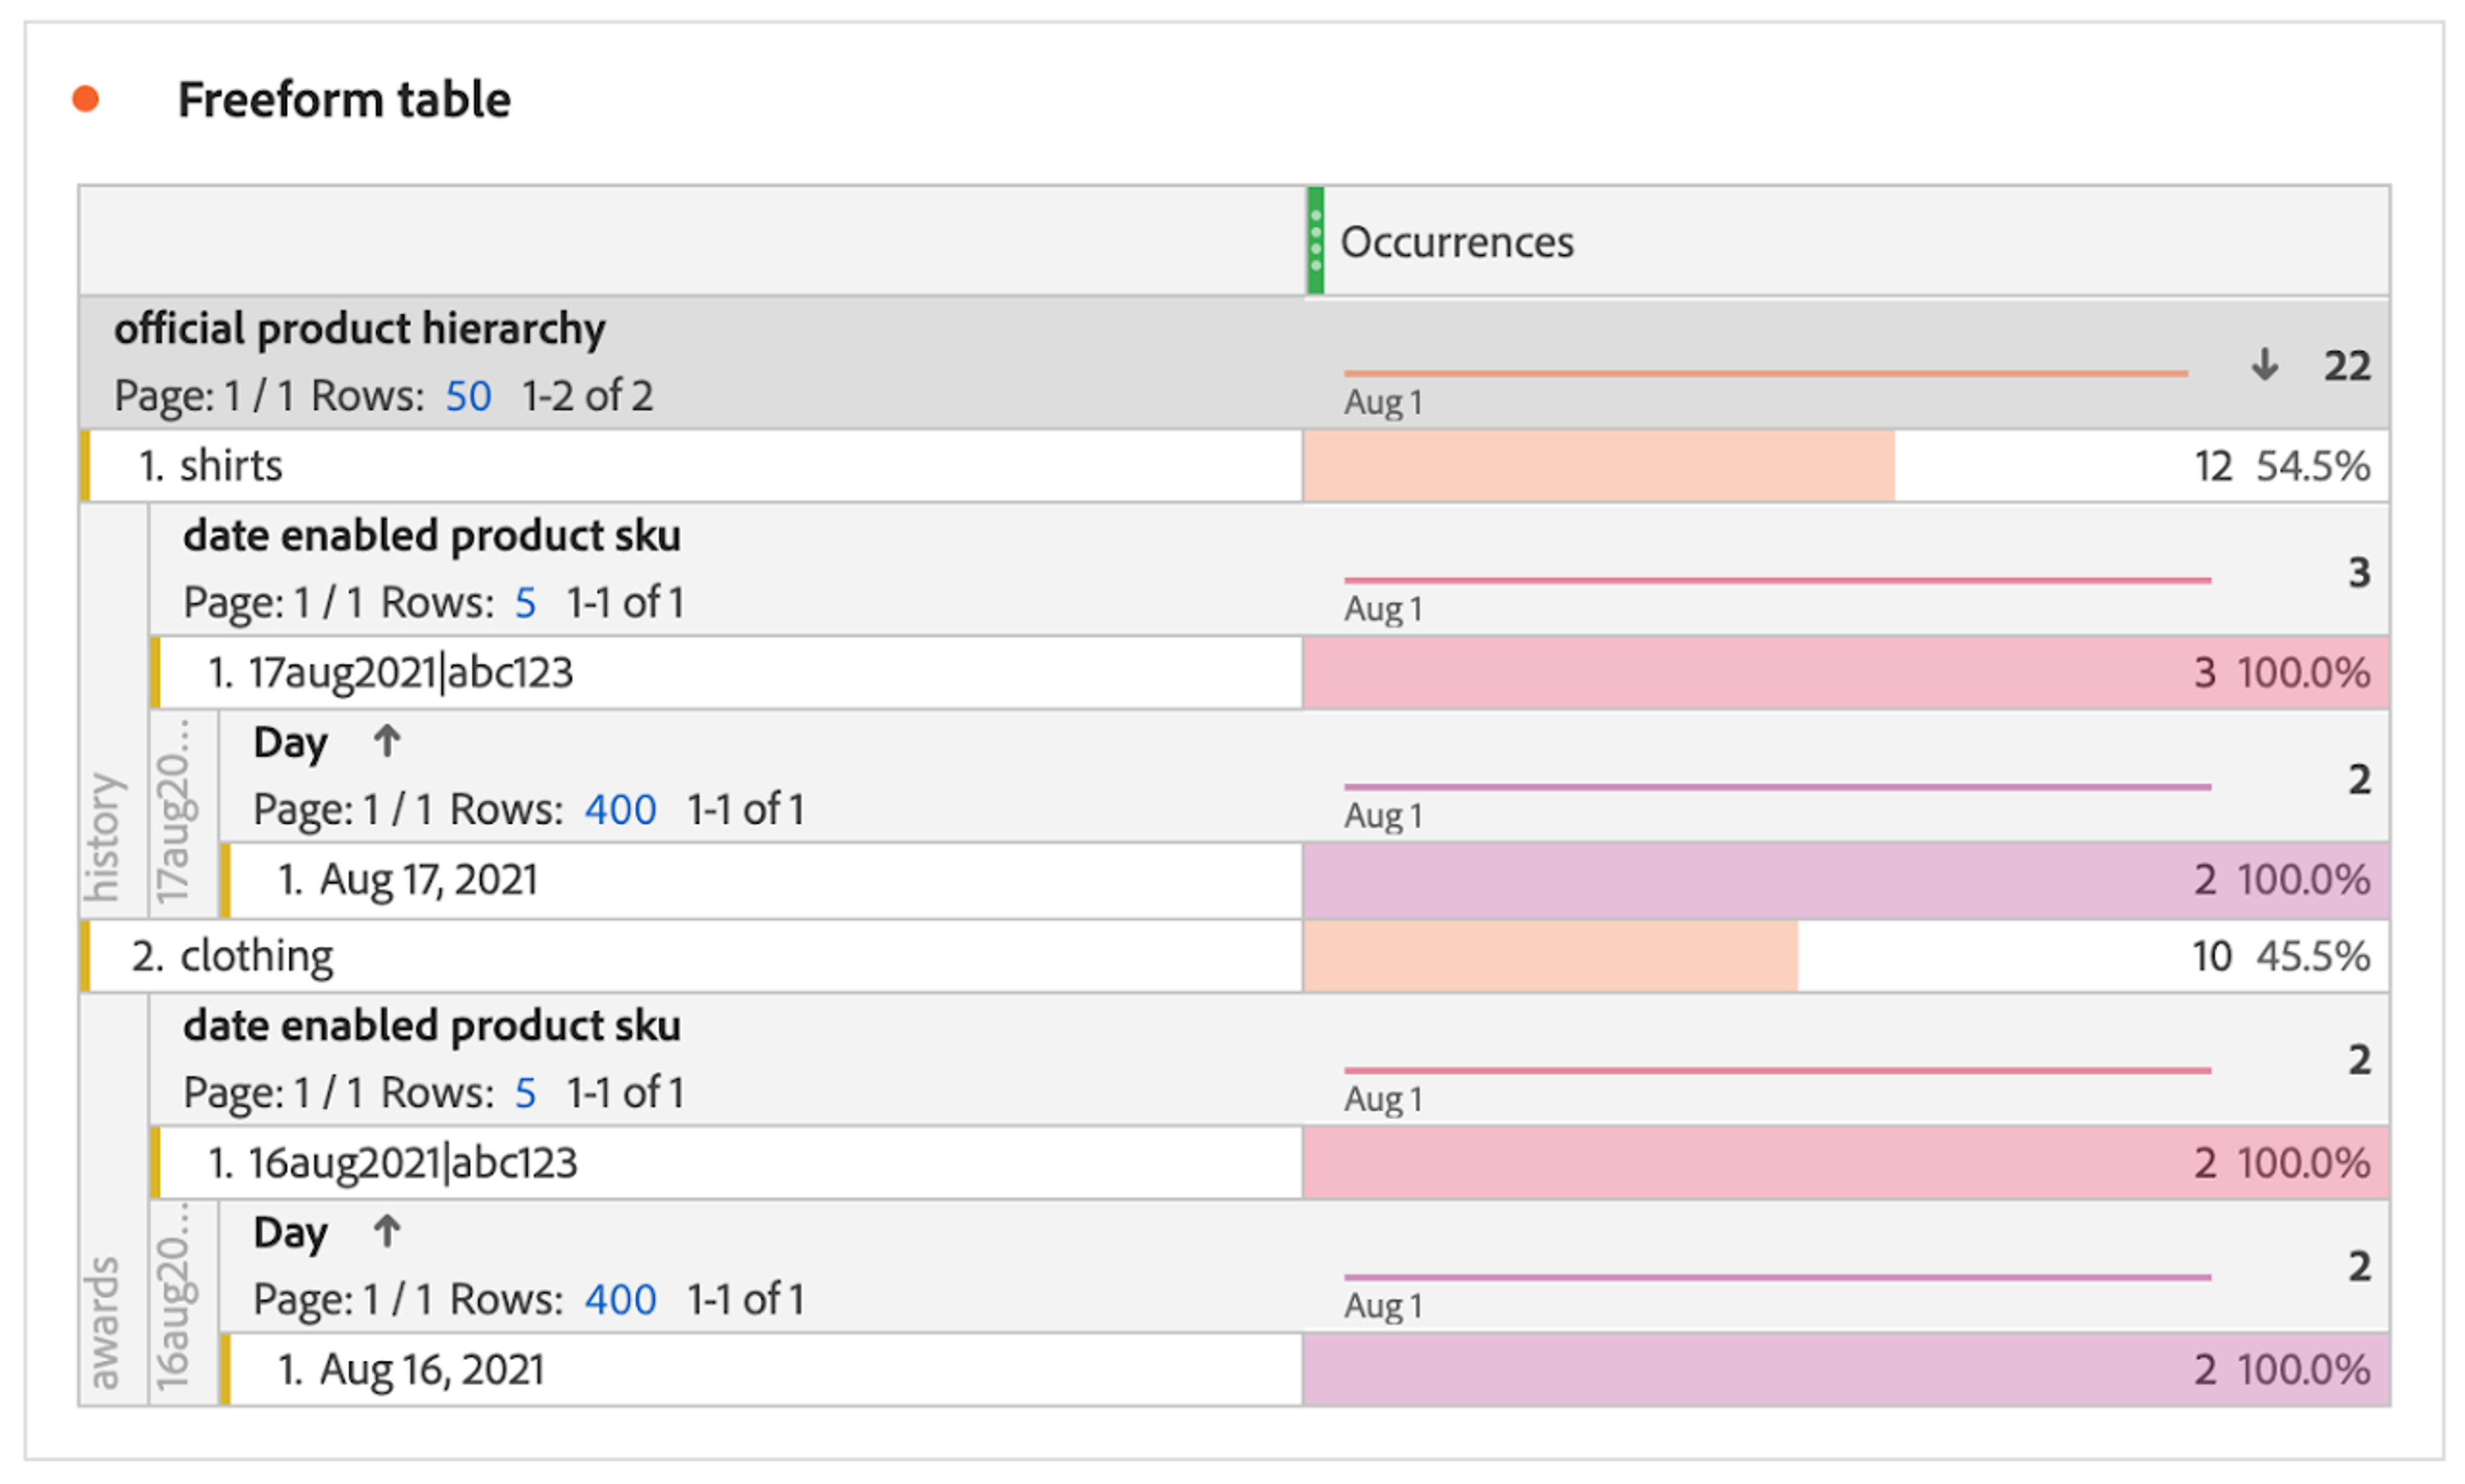The height and width of the screenshot is (1484, 2465).
Task: Click ascending arrow on Day under shirts
Action: tap(387, 742)
